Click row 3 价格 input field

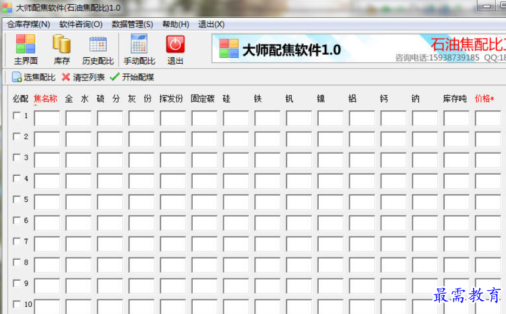click(x=488, y=160)
